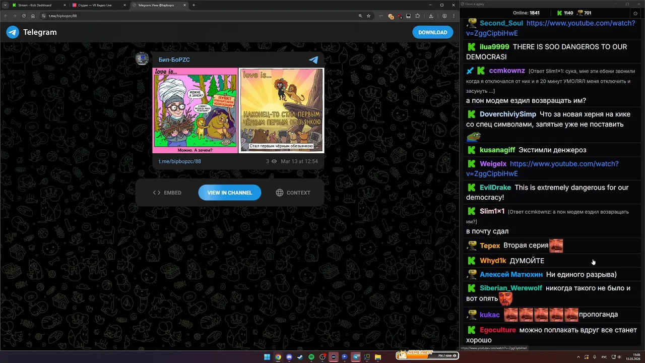The height and width of the screenshot is (363, 645).
Task: Open a new browser tab
Action: point(194,5)
